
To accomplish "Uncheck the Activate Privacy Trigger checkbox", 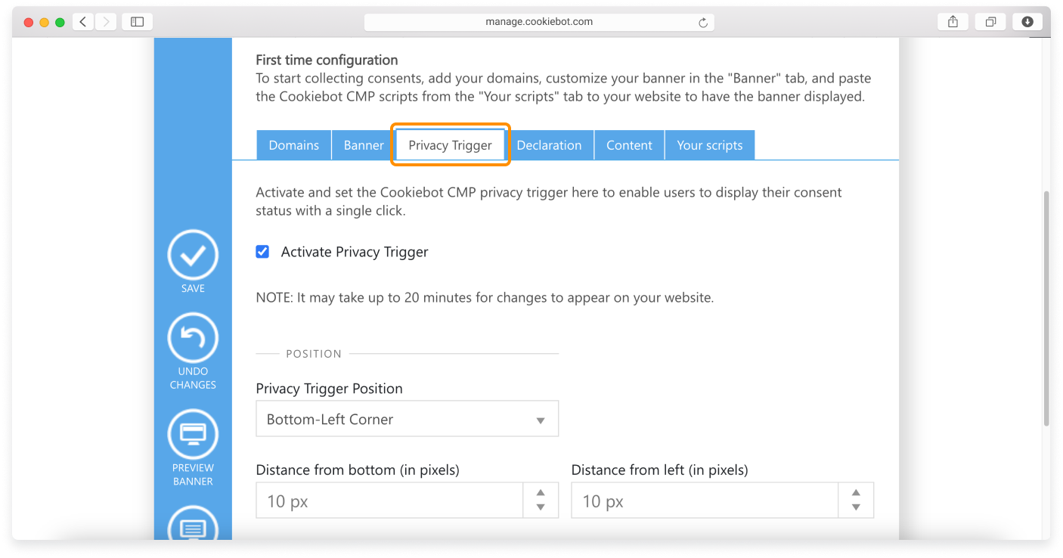I will (262, 252).
